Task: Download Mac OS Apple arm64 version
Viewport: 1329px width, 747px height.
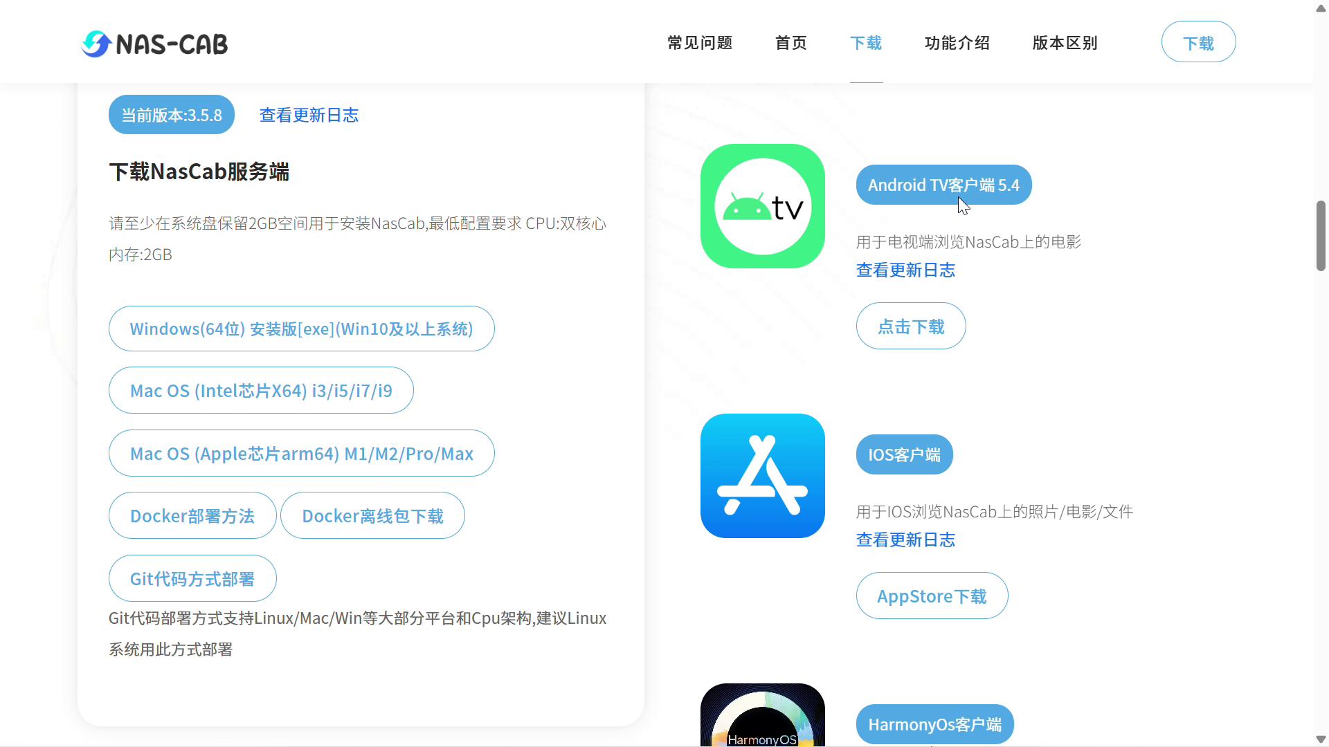Action: 301,454
